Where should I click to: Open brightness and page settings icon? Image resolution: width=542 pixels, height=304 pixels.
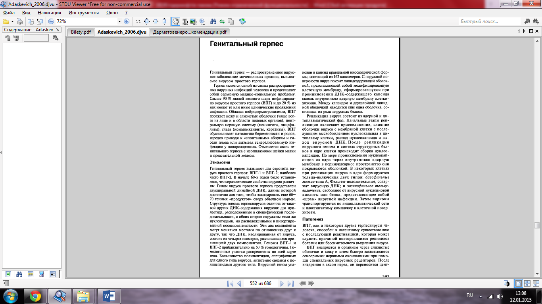507,283
